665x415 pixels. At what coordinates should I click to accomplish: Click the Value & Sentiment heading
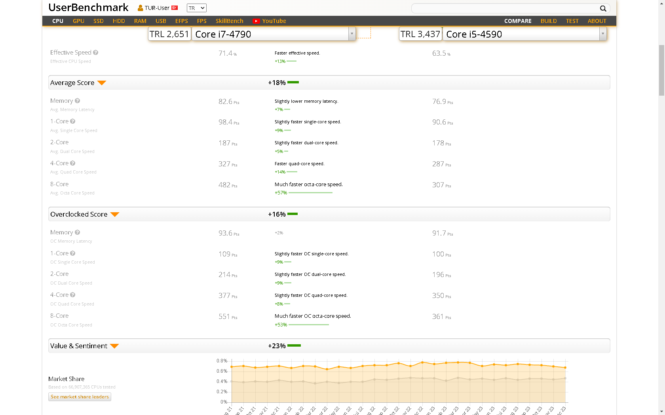[x=79, y=346]
